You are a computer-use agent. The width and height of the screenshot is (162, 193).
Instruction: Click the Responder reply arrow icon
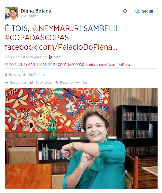(6, 83)
